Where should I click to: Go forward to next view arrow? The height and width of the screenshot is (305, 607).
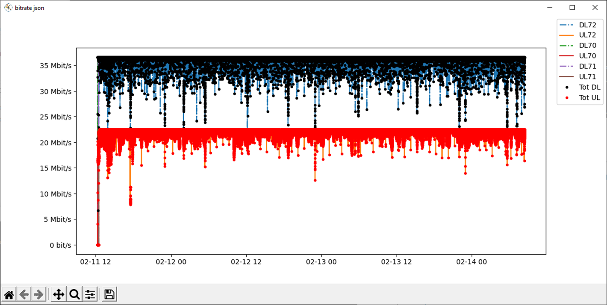coord(39,294)
